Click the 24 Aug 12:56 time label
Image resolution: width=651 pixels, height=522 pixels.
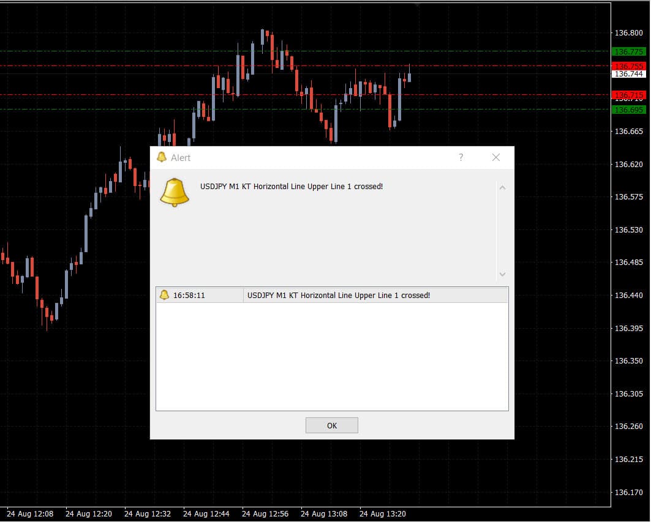point(265,513)
